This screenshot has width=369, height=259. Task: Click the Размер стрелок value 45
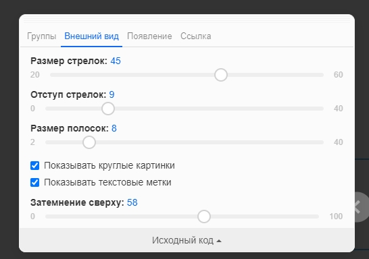point(116,61)
